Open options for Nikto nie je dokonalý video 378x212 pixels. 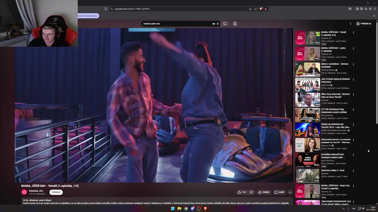[353, 95]
